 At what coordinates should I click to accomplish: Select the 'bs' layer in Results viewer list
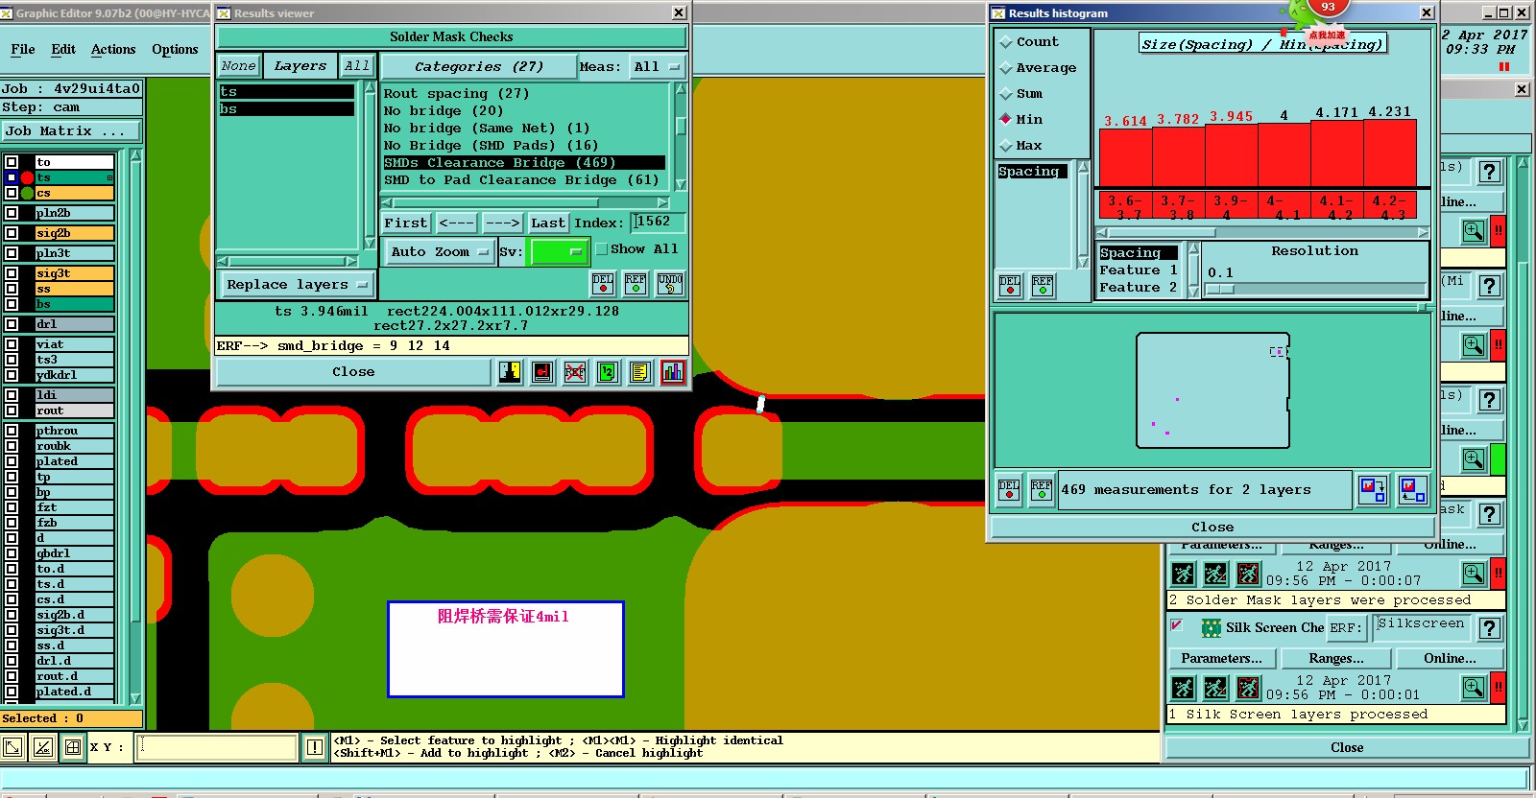tap(286, 109)
